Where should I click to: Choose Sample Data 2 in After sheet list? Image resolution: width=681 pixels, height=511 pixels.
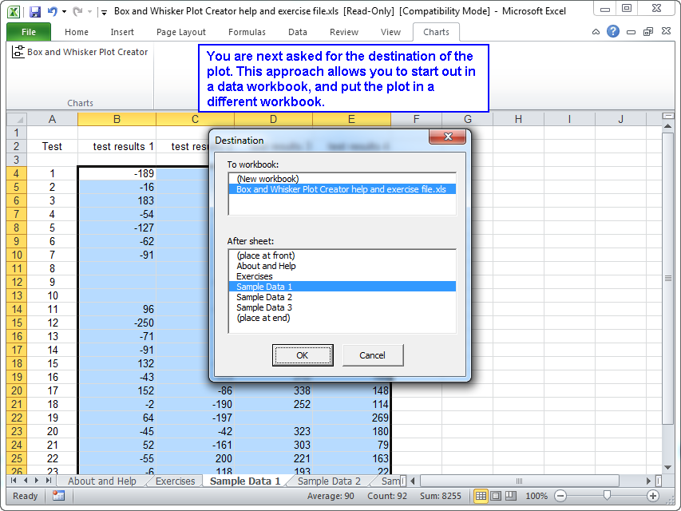(x=264, y=297)
